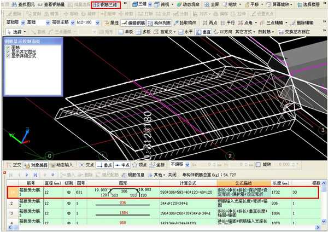
Task: Expand the 基础层 floor dropdown
Action: coord(23,22)
